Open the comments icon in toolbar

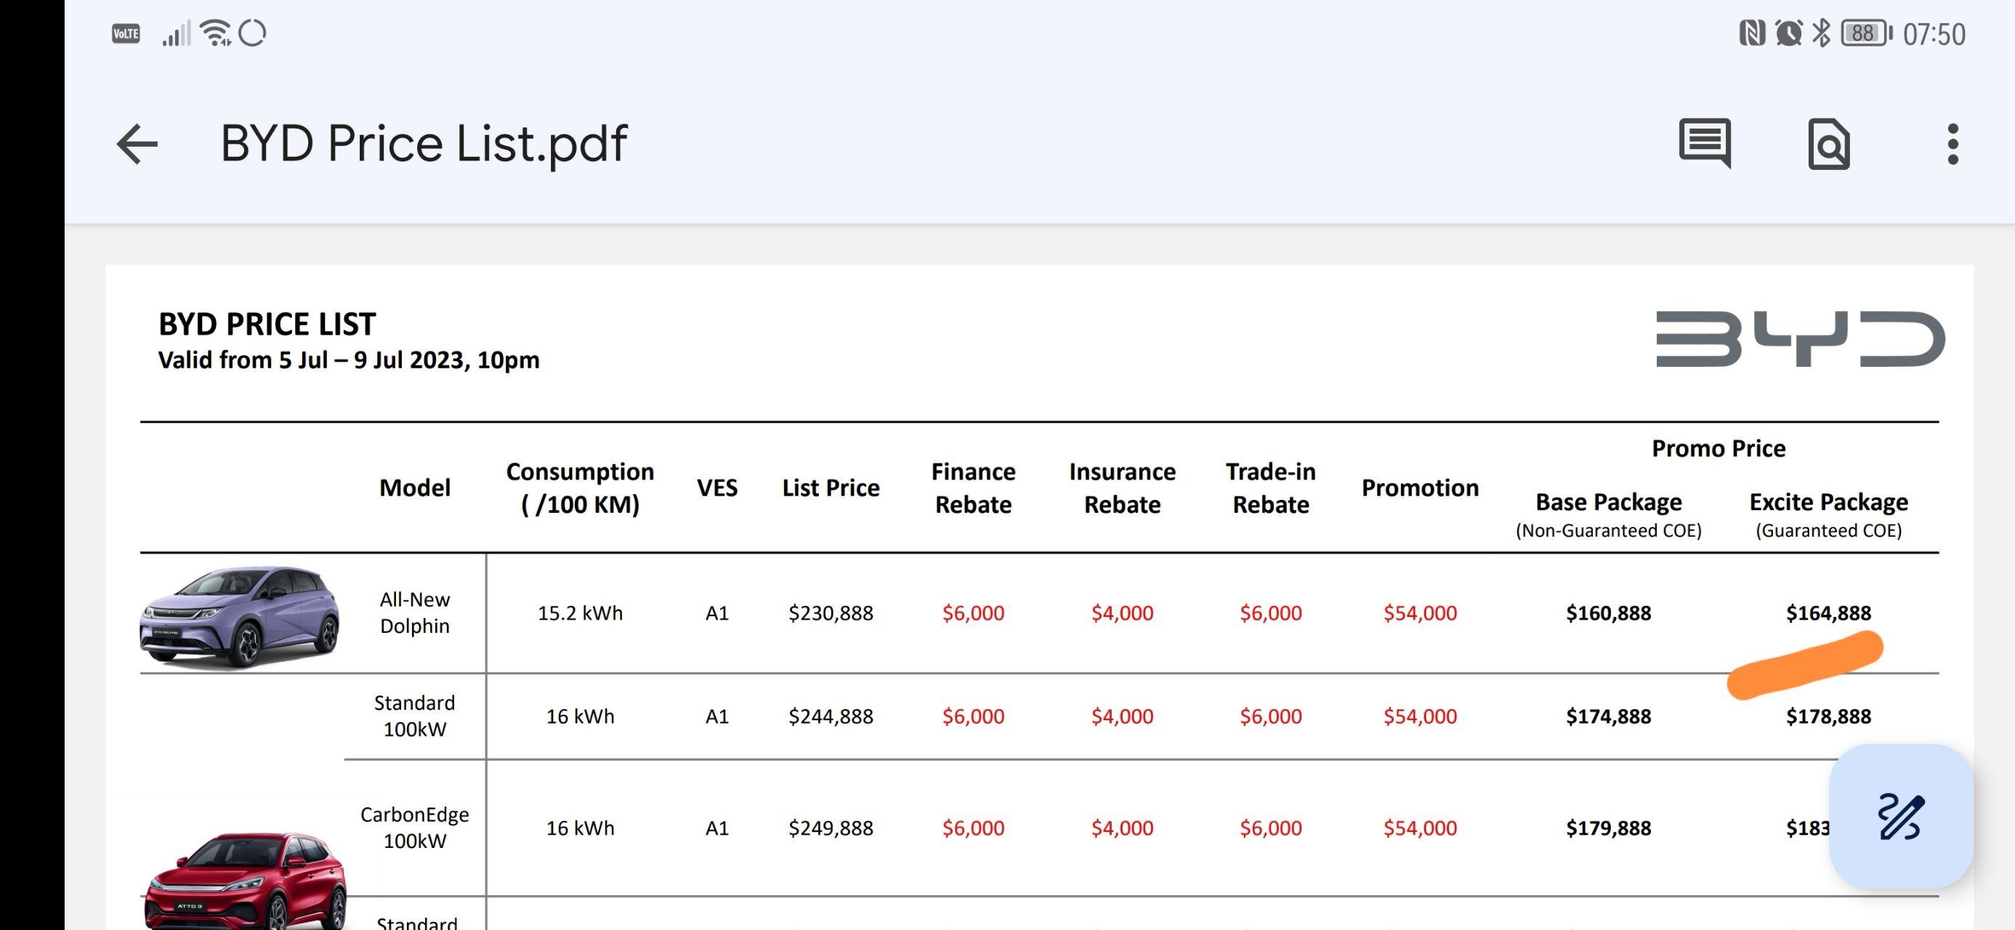click(1705, 144)
